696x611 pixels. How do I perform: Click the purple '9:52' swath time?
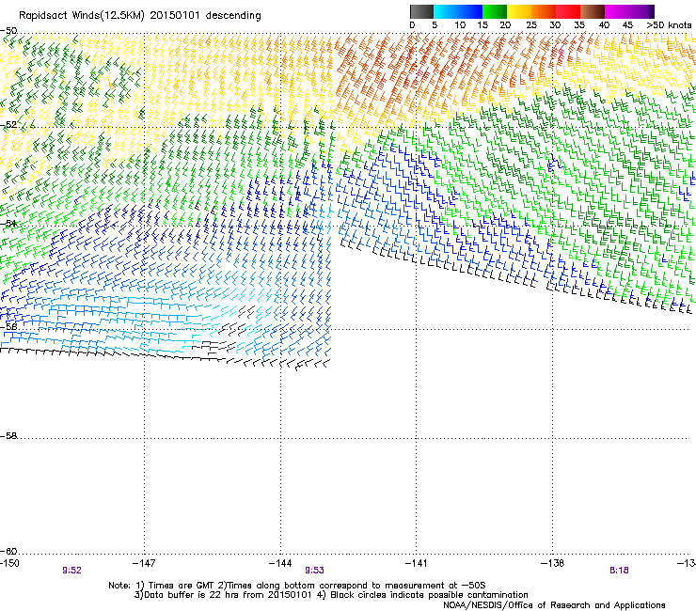71,571
